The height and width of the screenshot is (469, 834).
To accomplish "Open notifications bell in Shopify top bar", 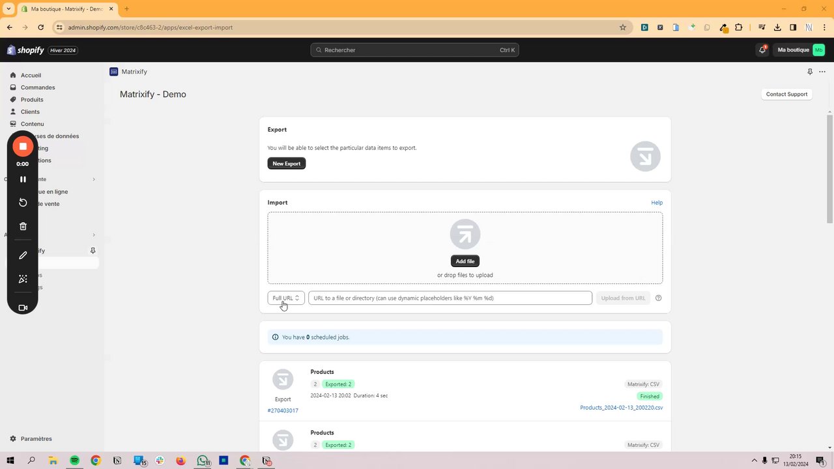I will tap(762, 50).
